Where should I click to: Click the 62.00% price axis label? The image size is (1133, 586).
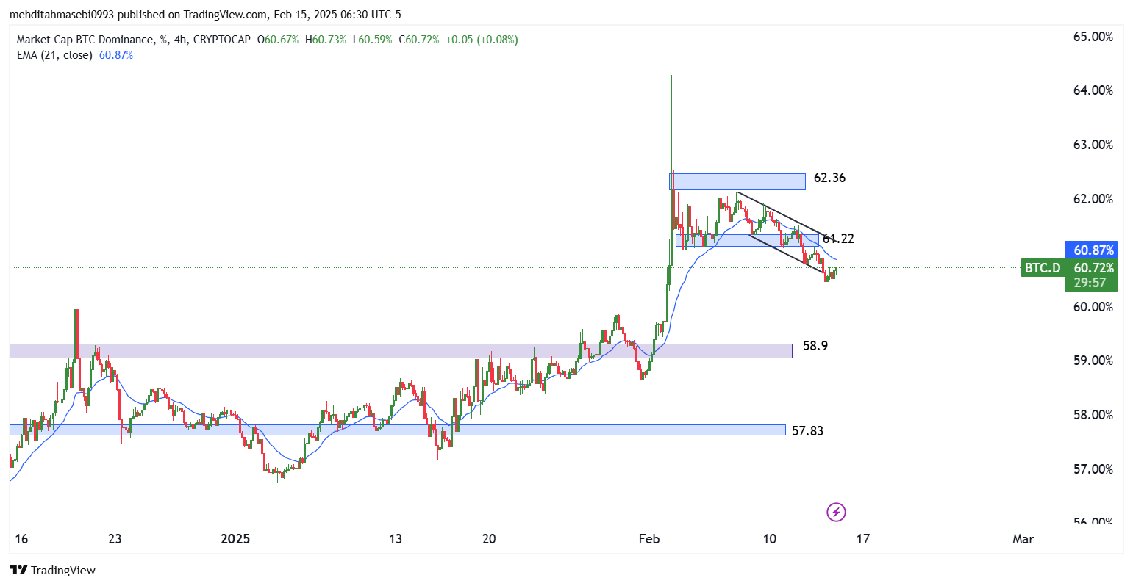1093,199
